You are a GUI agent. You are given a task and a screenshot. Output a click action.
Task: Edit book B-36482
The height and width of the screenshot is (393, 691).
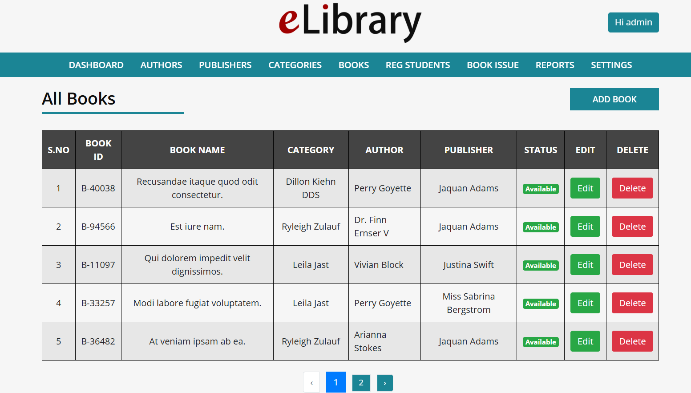[x=585, y=341]
